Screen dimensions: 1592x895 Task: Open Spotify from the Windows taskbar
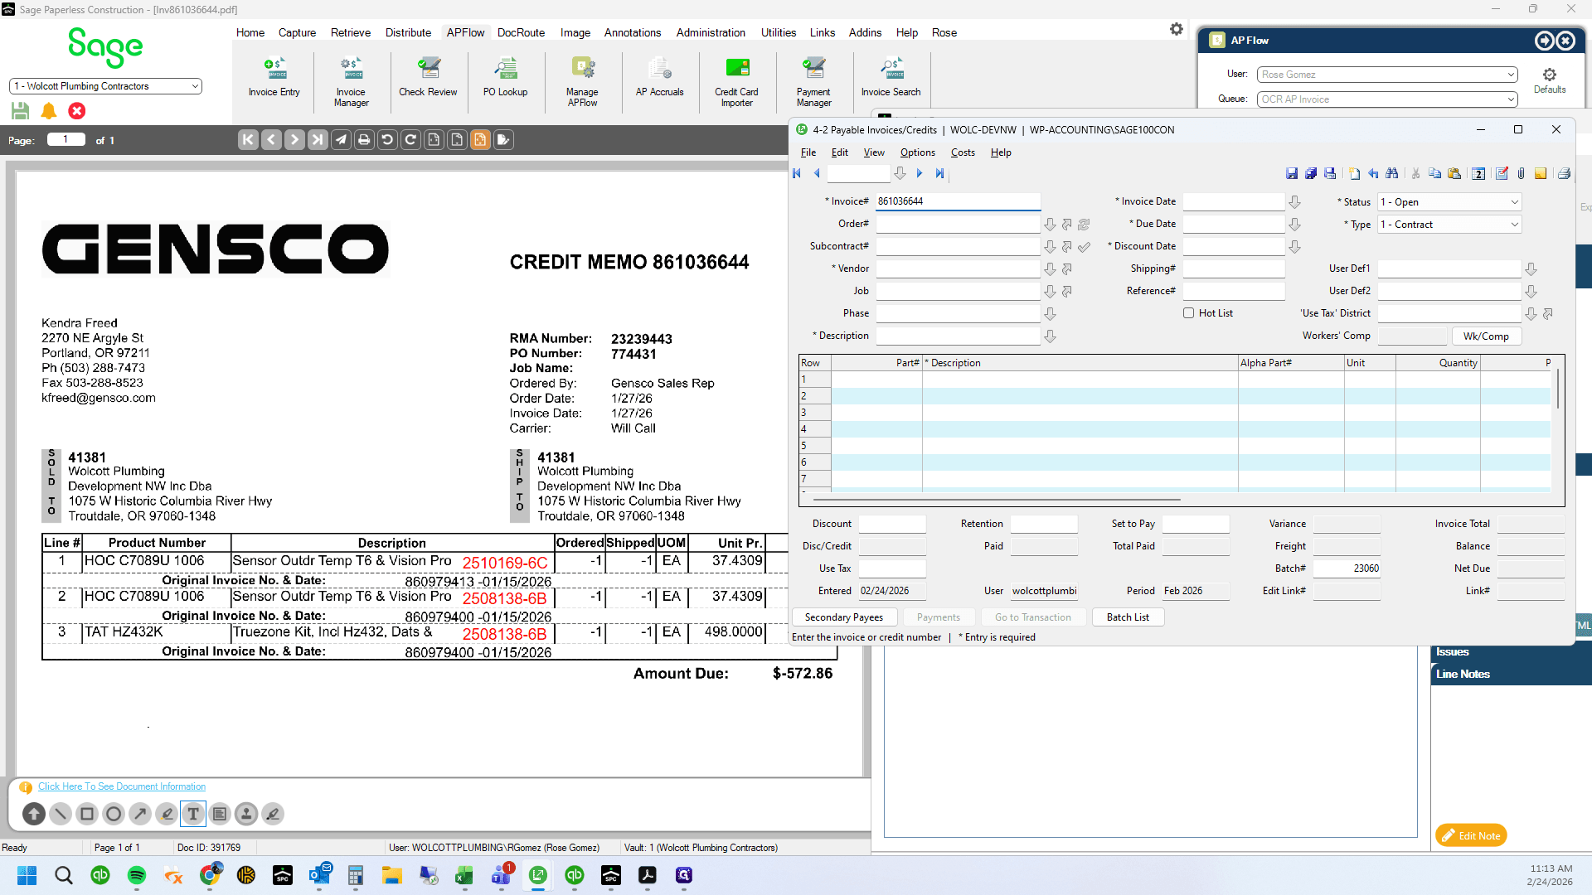click(x=137, y=875)
